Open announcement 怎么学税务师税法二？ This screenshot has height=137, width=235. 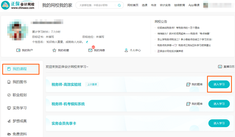(x=185, y=39)
